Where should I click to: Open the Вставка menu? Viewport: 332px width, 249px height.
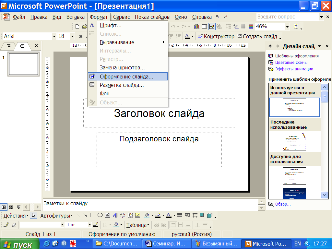(x=75, y=17)
